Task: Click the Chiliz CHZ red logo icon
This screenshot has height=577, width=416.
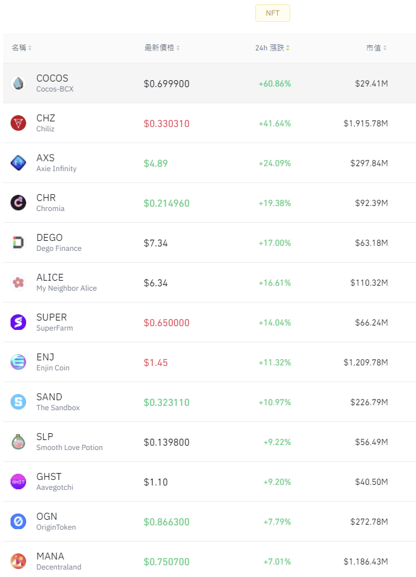Action: (18, 123)
